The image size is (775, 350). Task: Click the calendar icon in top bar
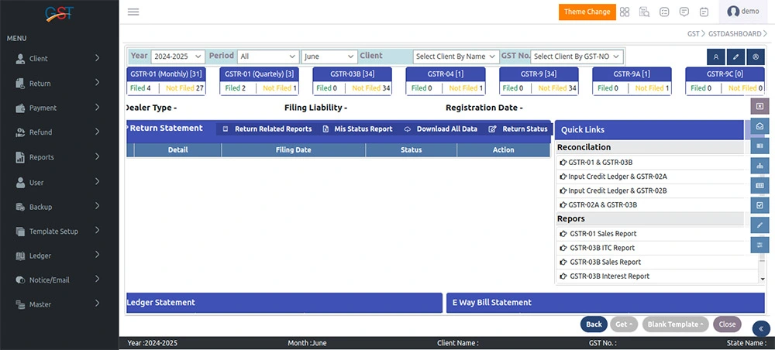pyautogui.click(x=704, y=12)
